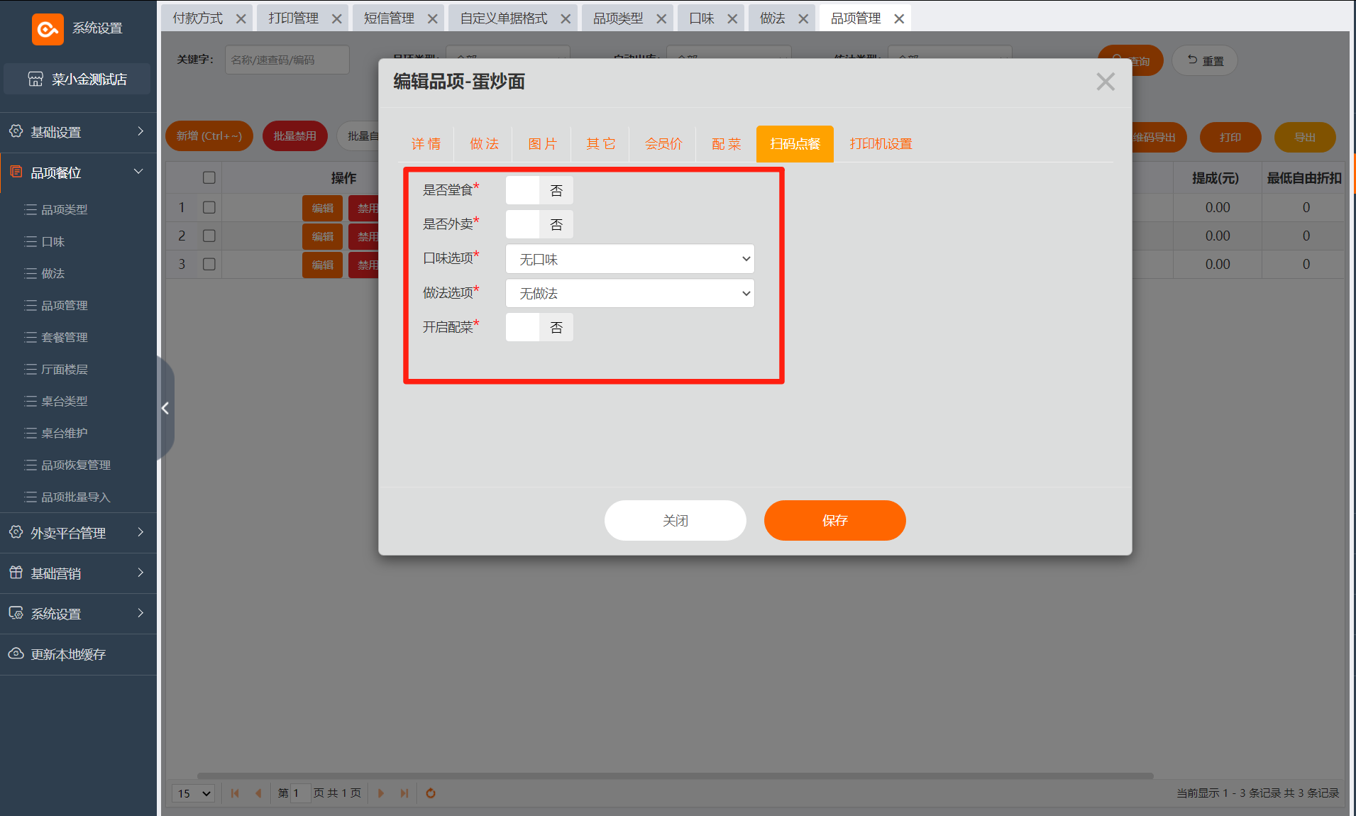Click the 基础设置 gear icon
The height and width of the screenshot is (816, 1356).
[16, 131]
